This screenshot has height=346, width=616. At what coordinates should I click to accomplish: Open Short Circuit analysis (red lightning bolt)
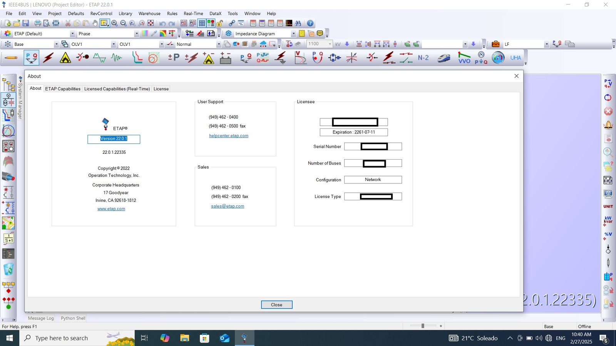(49, 58)
